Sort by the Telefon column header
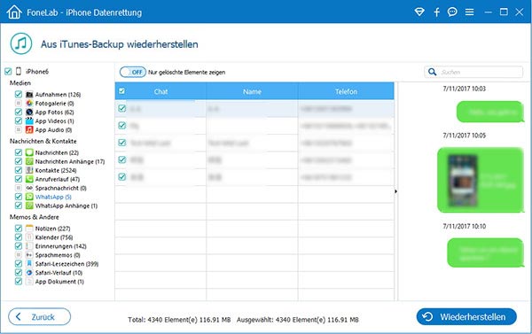 pyautogui.click(x=346, y=91)
